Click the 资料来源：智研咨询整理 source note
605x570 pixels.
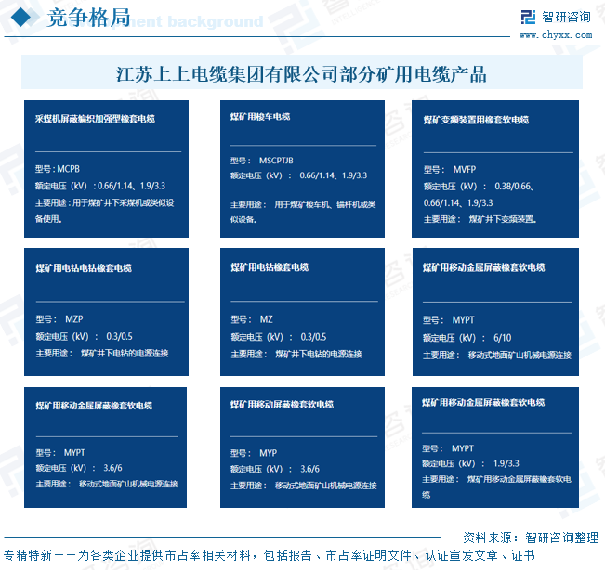tap(531, 538)
